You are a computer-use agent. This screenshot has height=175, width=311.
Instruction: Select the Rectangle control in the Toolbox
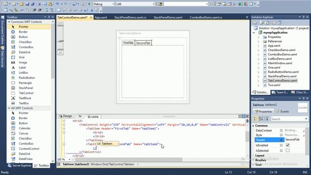point(25,83)
